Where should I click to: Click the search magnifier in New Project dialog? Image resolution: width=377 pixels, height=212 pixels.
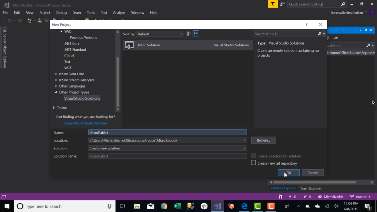320,34
